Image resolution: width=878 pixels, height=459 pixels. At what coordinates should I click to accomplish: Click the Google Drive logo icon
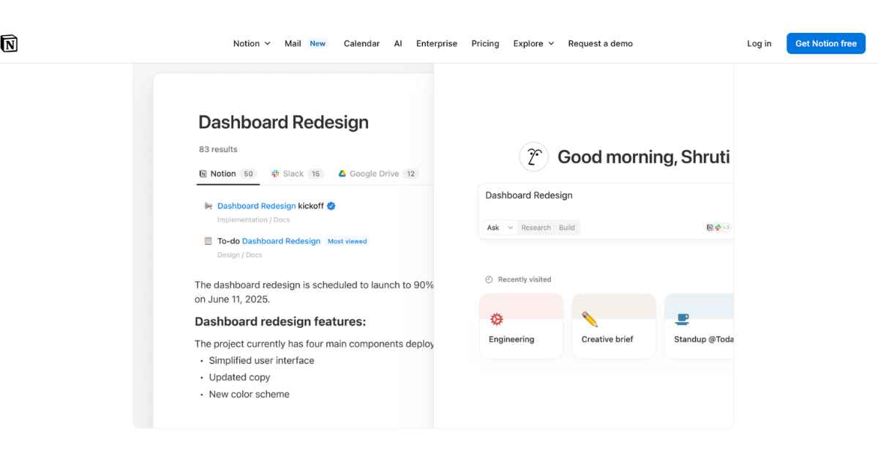click(x=342, y=173)
